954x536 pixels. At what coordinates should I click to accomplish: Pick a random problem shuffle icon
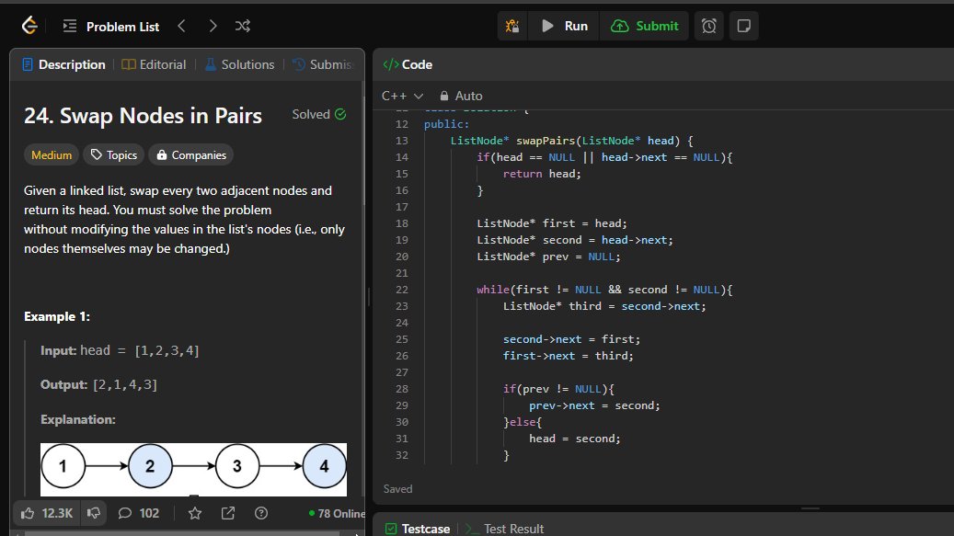pyautogui.click(x=242, y=26)
